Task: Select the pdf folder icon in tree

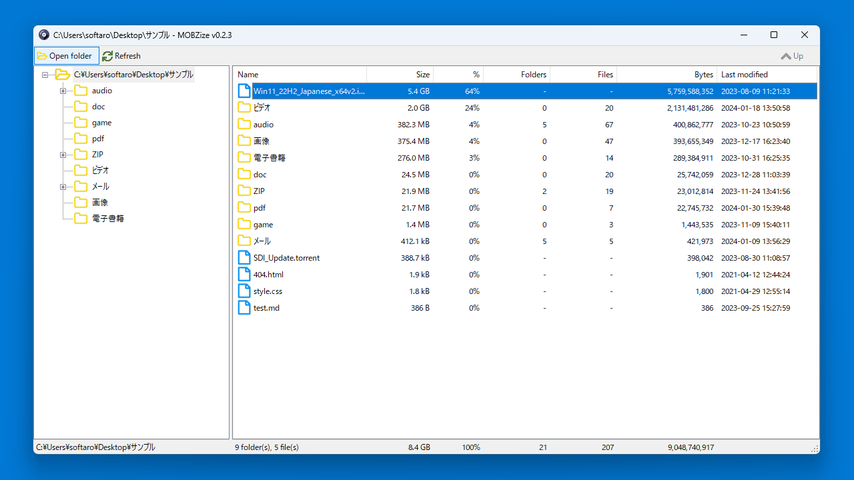Action: [81, 139]
